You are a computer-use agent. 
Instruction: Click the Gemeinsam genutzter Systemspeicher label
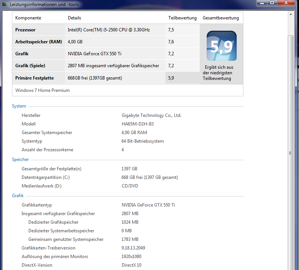[x=66, y=239]
